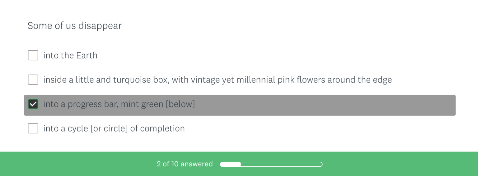
Task: Click the filled white portion of progress bar
Action: pos(230,164)
